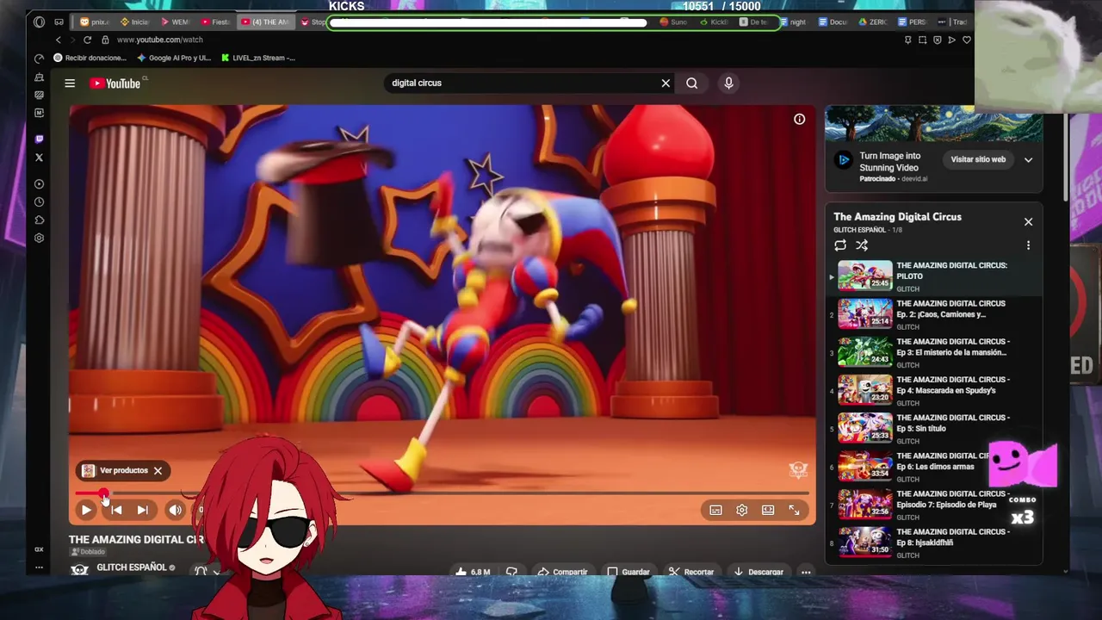
Task: Switch to the 'Suno' browser tab
Action: pos(674,22)
